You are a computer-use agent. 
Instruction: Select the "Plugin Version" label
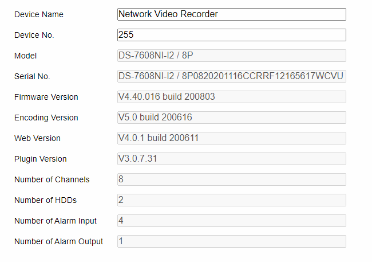(41, 159)
